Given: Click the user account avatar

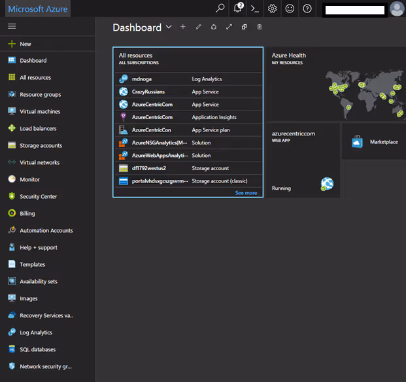Looking at the screenshot, I should pos(397,9).
